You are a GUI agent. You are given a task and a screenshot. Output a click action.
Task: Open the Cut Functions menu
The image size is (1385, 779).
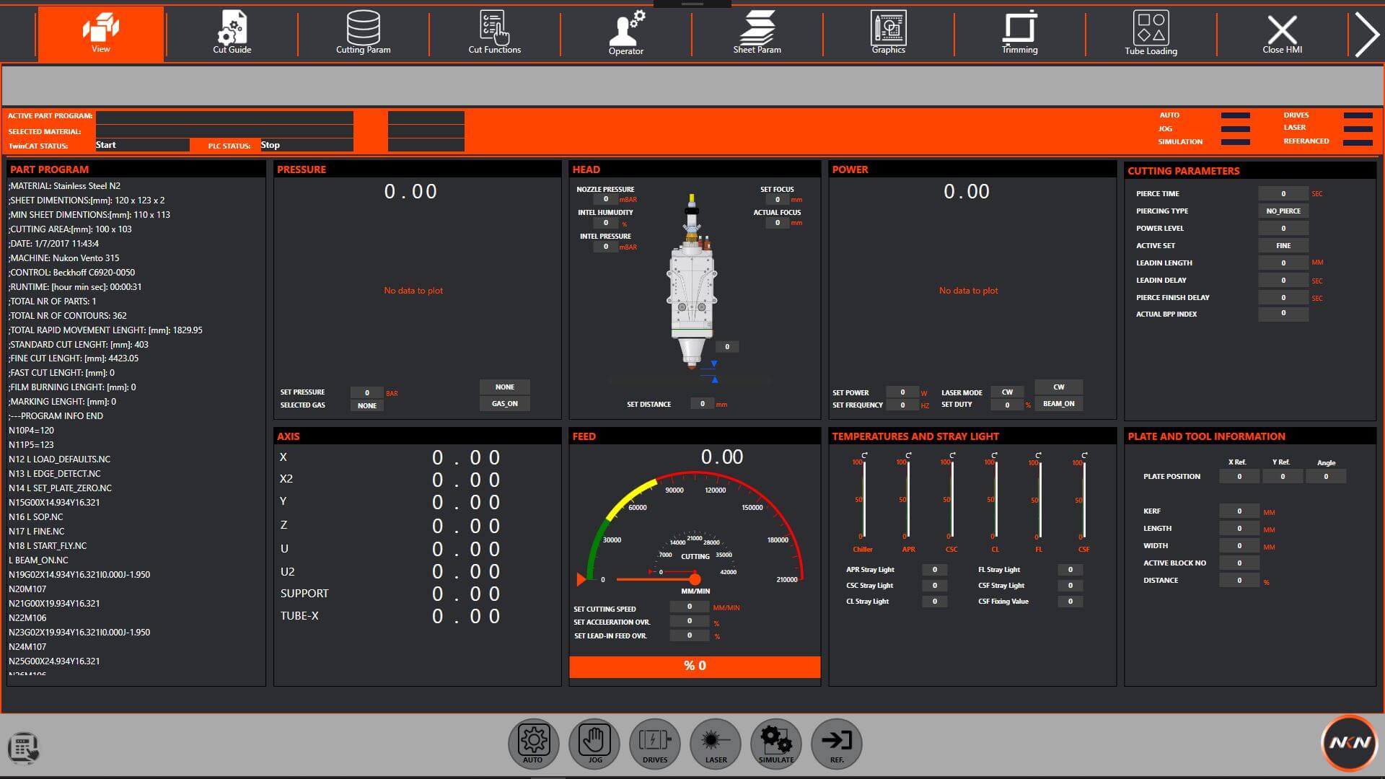pyautogui.click(x=494, y=33)
